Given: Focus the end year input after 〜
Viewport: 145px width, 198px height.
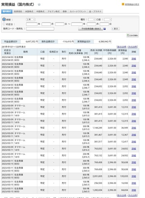Looking at the screenshot, I should pyautogui.click(x=77, y=24).
